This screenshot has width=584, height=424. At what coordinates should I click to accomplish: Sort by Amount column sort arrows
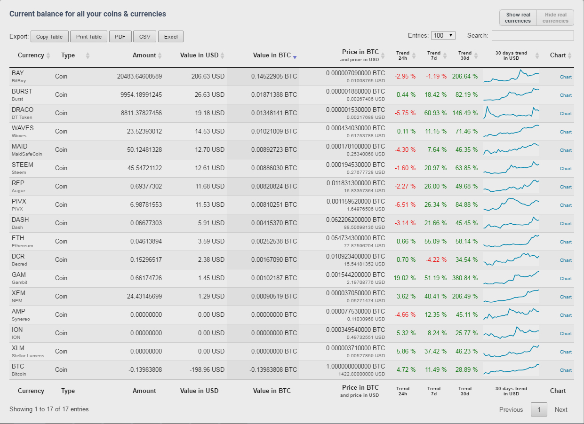point(160,55)
